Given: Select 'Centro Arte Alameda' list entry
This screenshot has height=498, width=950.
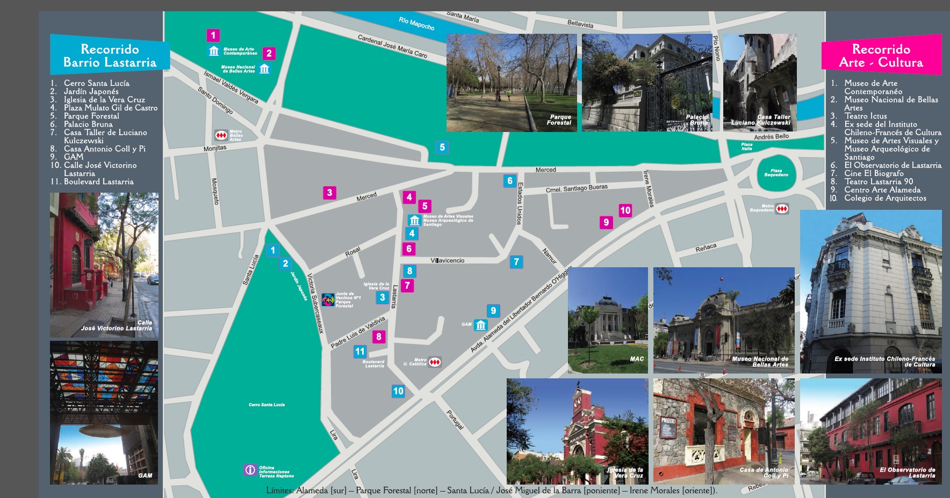Looking at the screenshot, I should (882, 190).
